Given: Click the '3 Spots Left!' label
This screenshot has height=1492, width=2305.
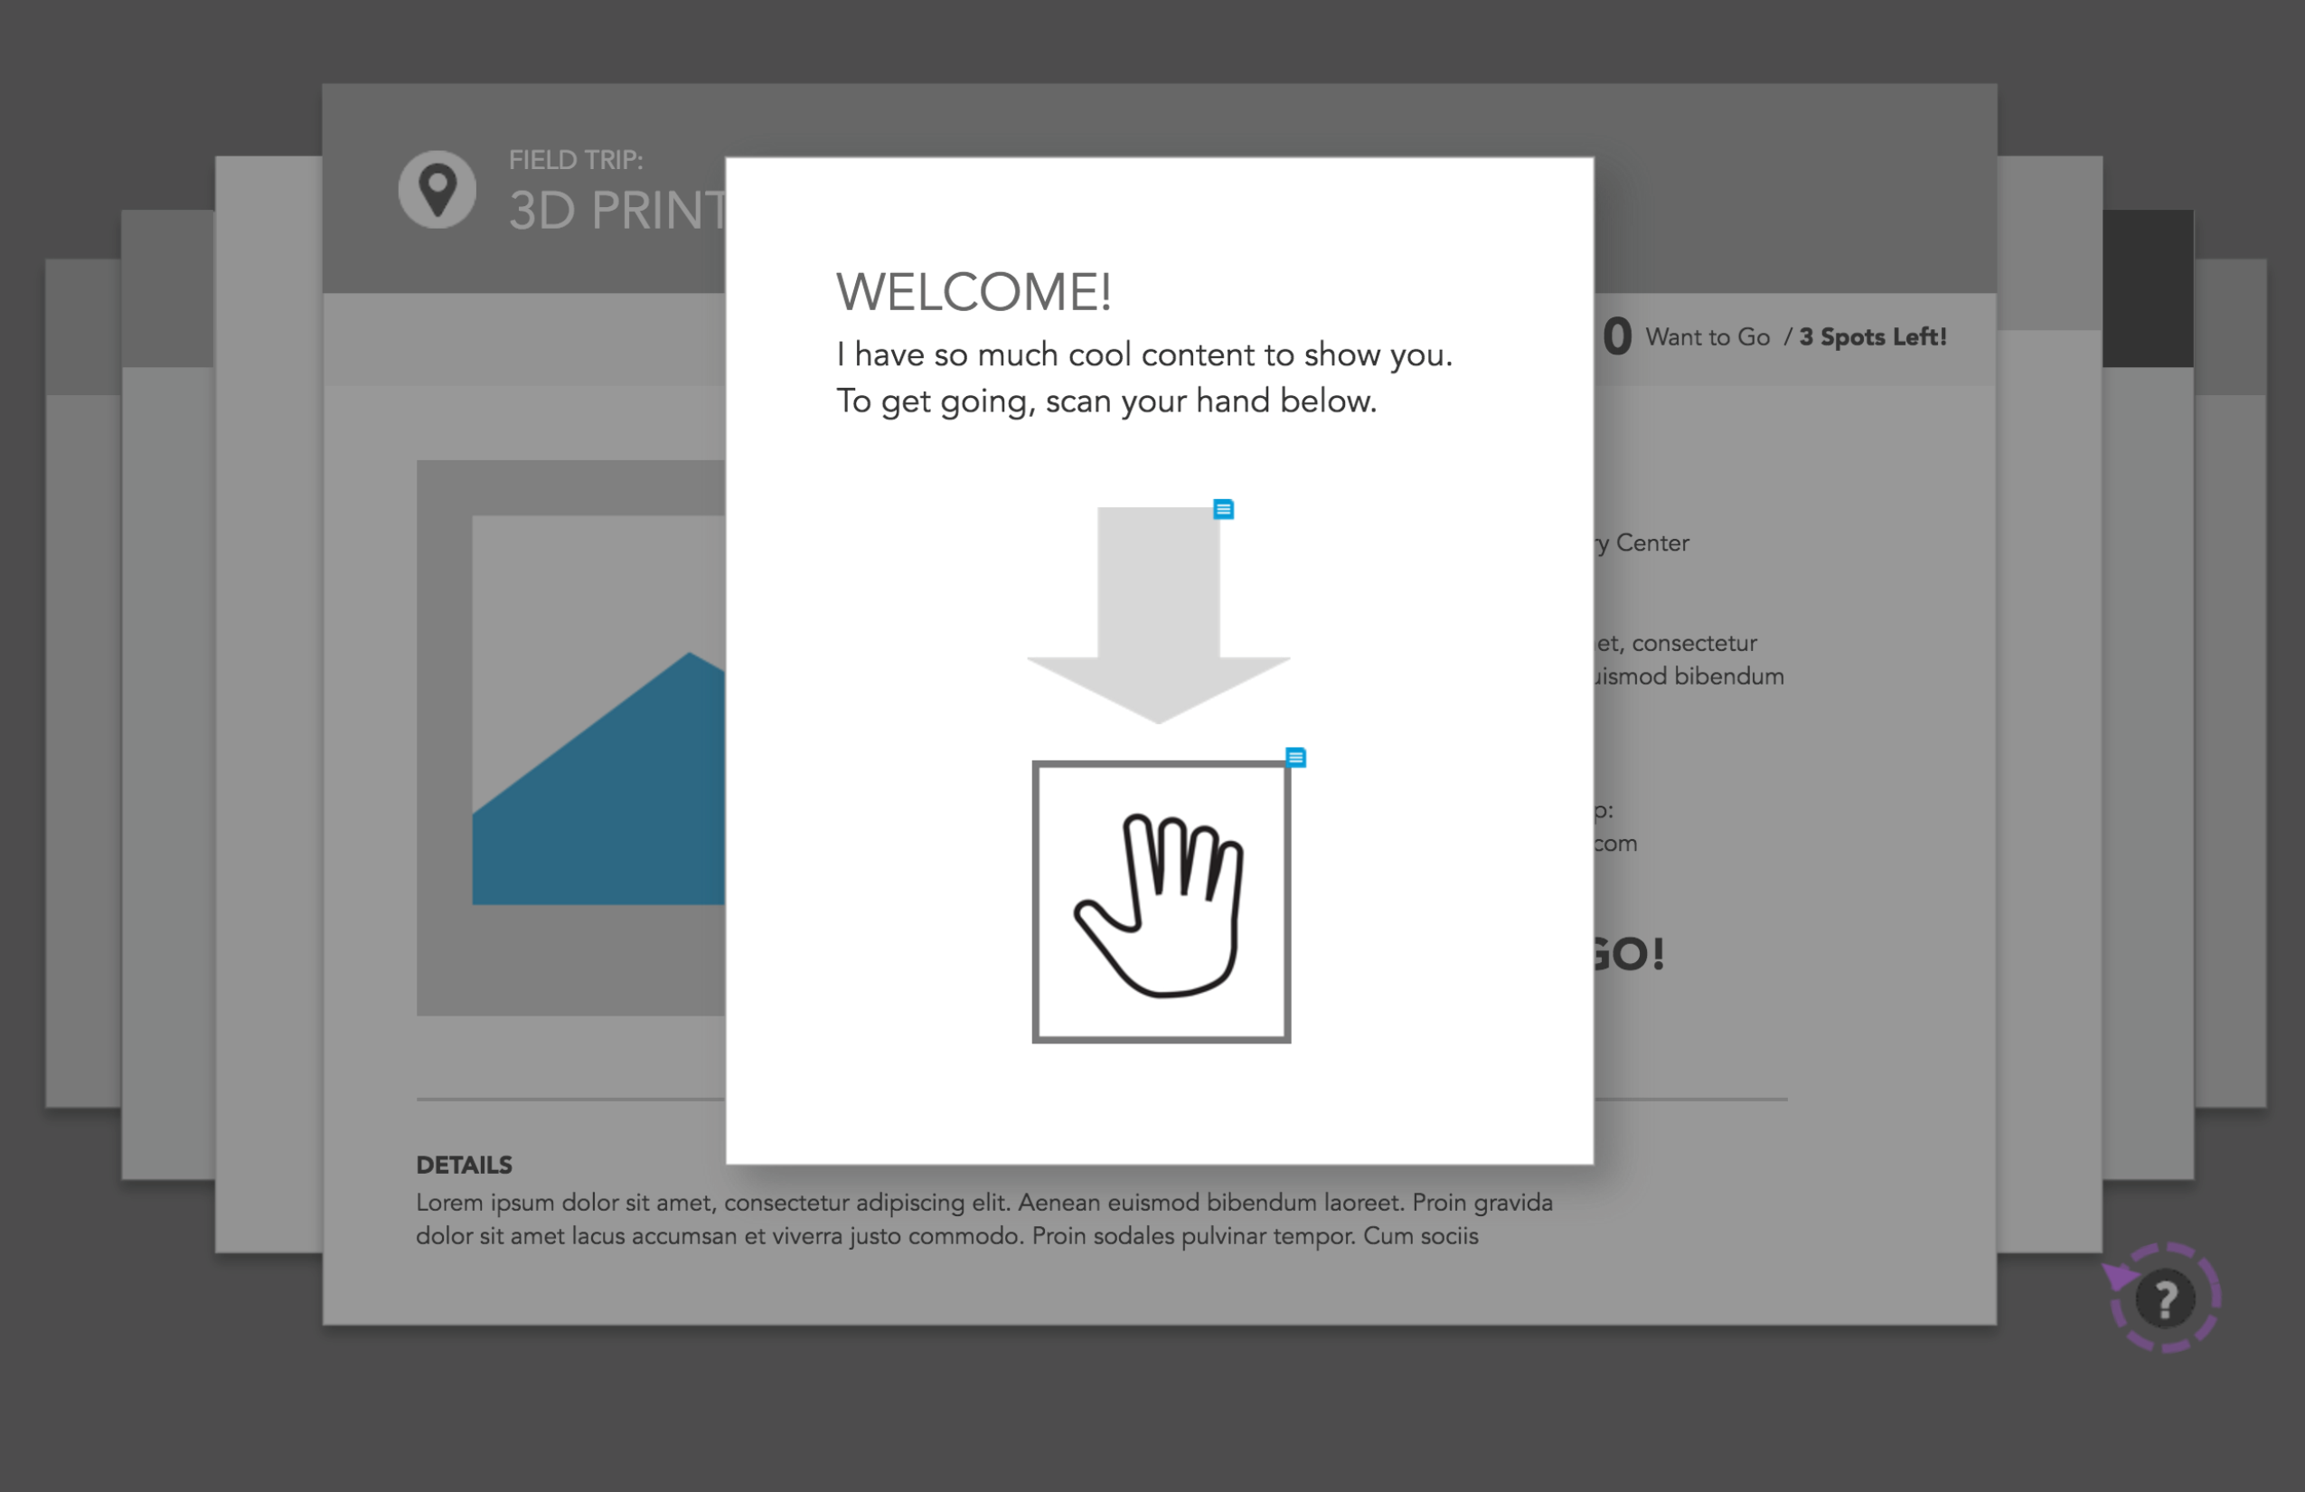Looking at the screenshot, I should (x=1872, y=337).
